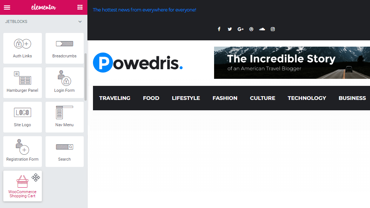370x208 pixels.
Task: Select the Auth Links widget
Action: [23, 48]
